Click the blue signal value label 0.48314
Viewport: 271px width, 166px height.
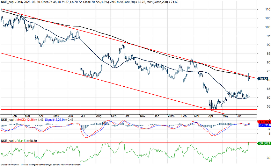264,125
